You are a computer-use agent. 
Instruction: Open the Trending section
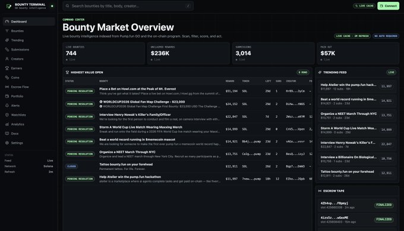point(29,40)
